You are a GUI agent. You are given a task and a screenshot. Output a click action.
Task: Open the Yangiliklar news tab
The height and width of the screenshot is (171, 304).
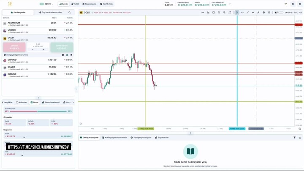pos(7,102)
